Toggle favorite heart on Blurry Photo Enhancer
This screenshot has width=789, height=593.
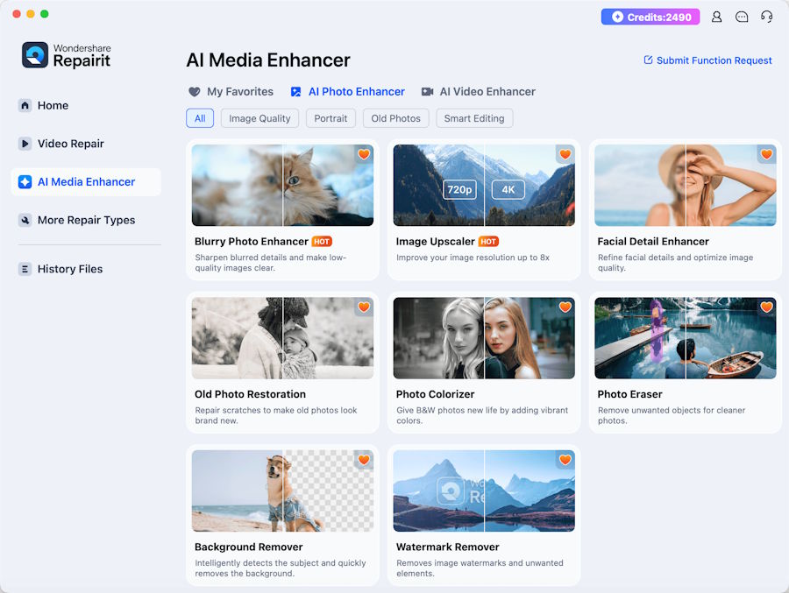click(x=364, y=154)
